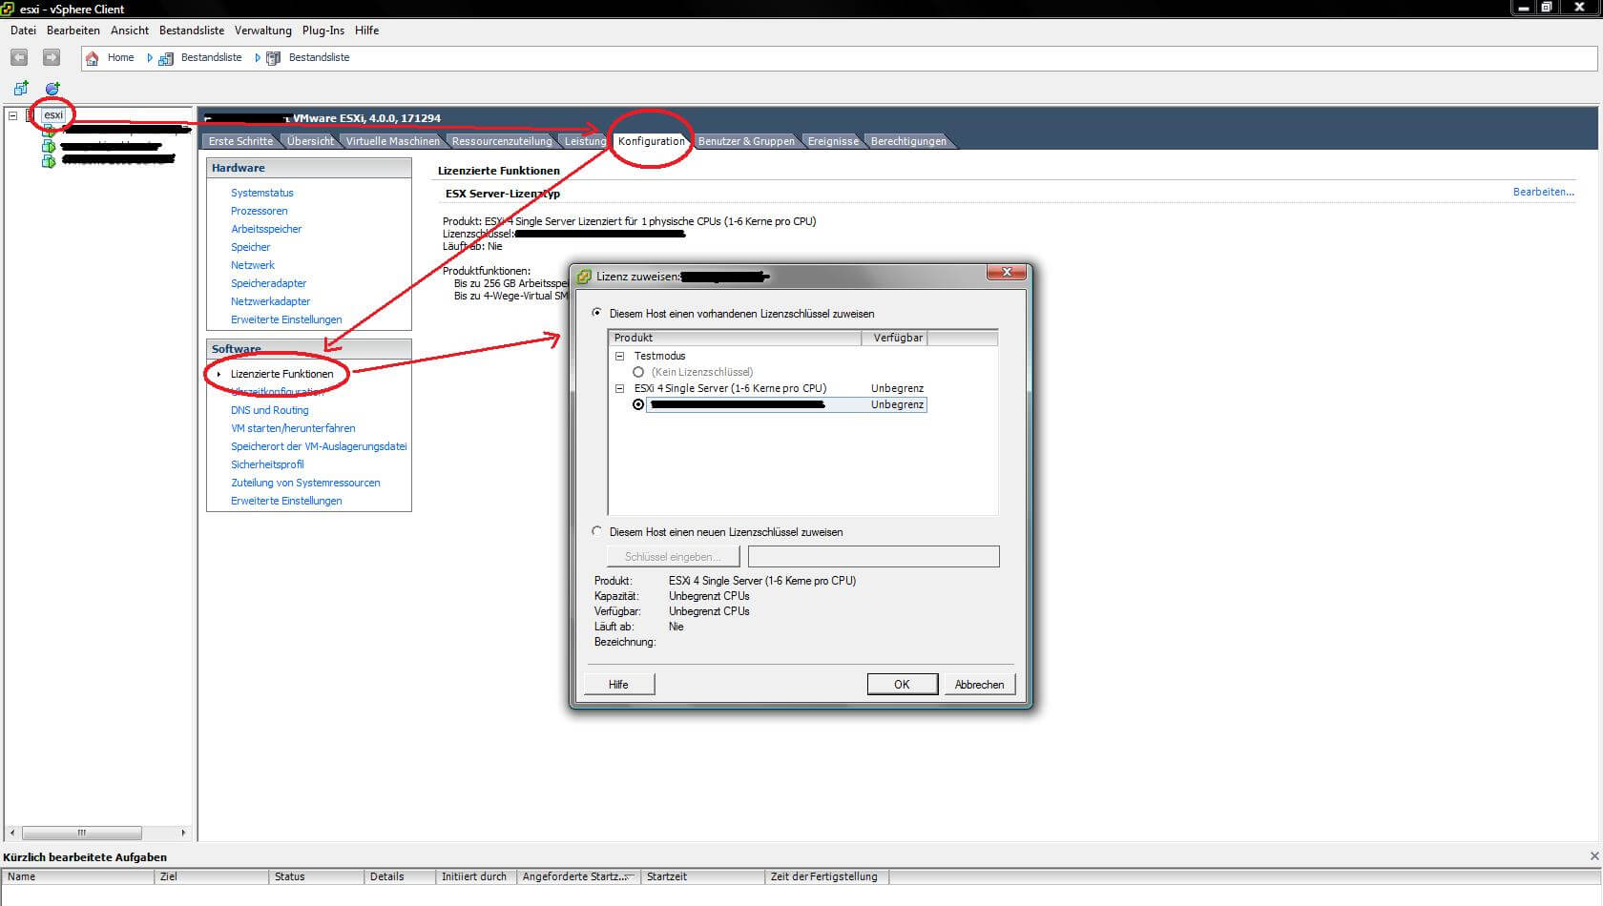Open Sicherheitsprofil link
Screen dimensions: 1603x906
click(267, 464)
